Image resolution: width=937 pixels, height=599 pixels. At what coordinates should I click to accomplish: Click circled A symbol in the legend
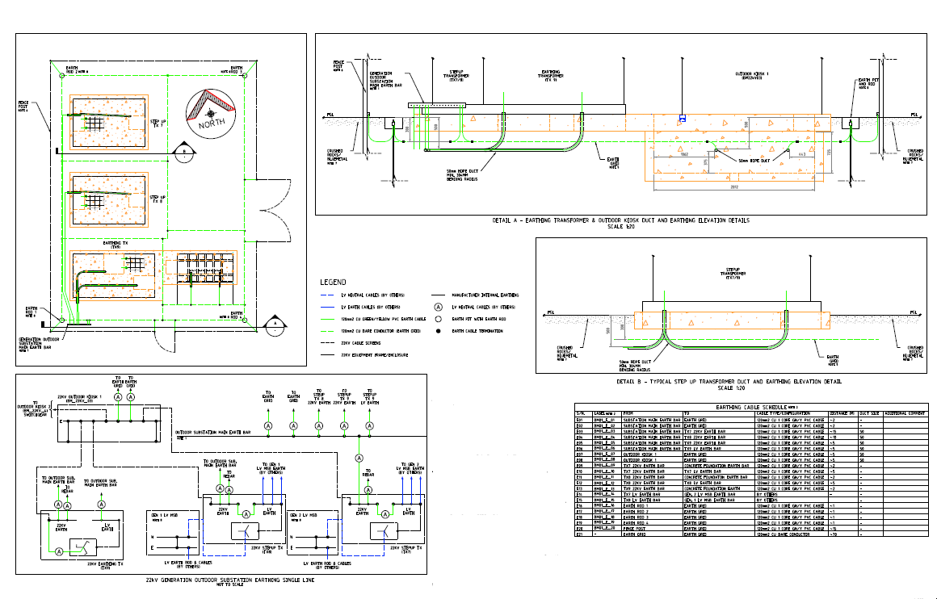pos(438,308)
